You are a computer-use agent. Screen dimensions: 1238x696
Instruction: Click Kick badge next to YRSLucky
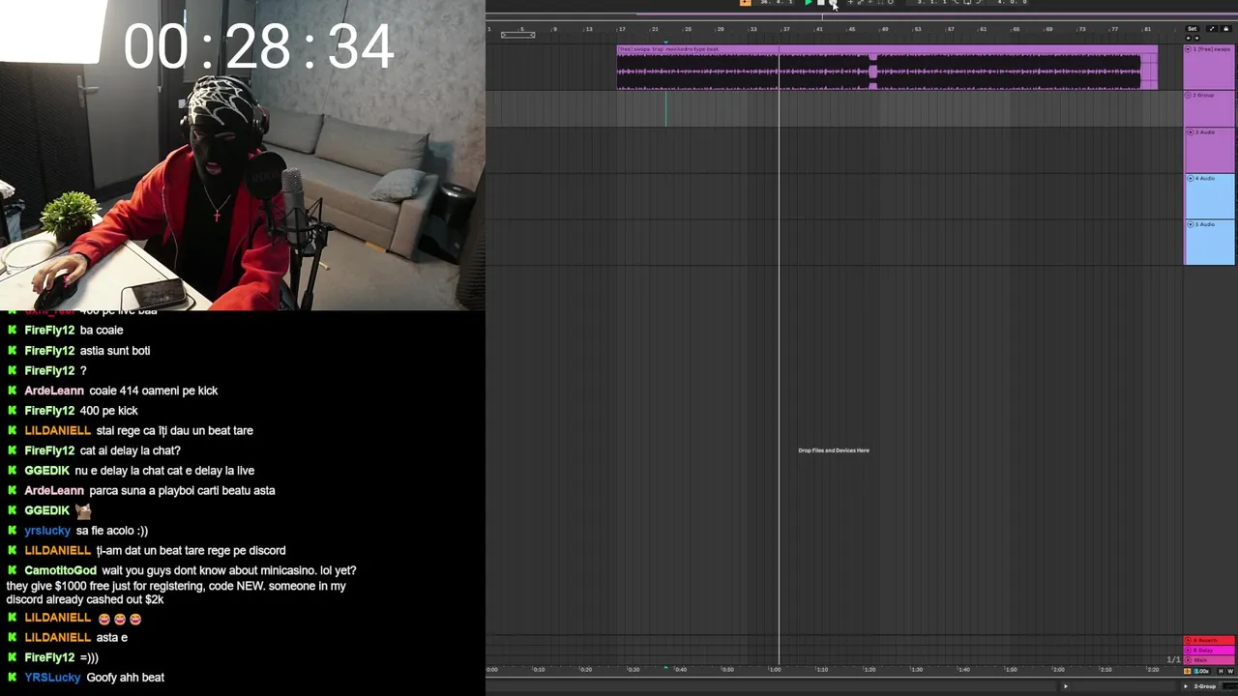[x=13, y=678]
